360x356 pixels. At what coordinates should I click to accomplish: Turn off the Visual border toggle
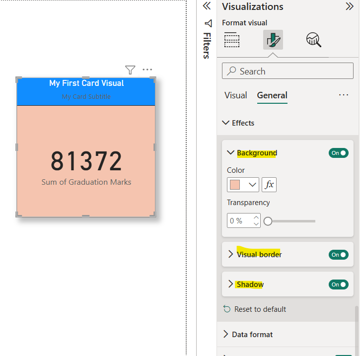pos(339,255)
